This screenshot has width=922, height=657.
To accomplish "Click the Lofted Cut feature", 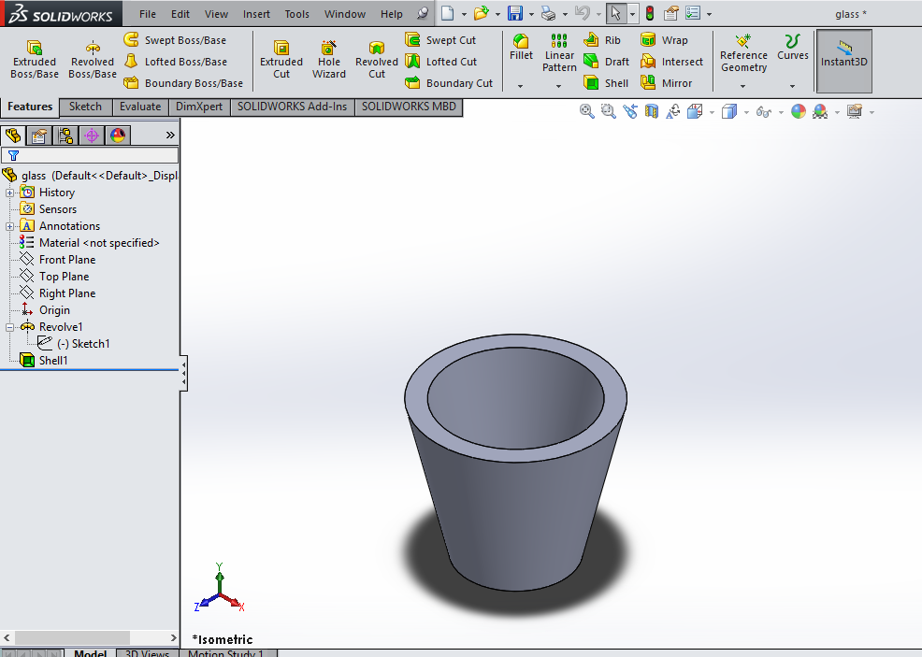I will [441, 62].
